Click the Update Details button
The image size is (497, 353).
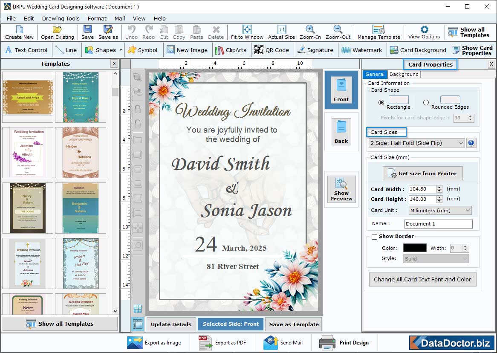pos(171,324)
